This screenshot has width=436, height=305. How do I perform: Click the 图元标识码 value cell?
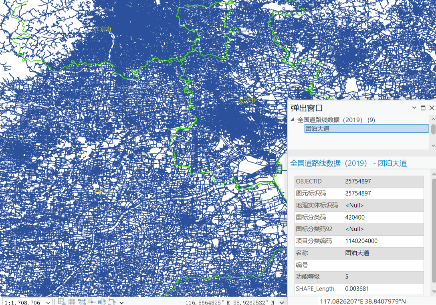[x=384, y=193]
